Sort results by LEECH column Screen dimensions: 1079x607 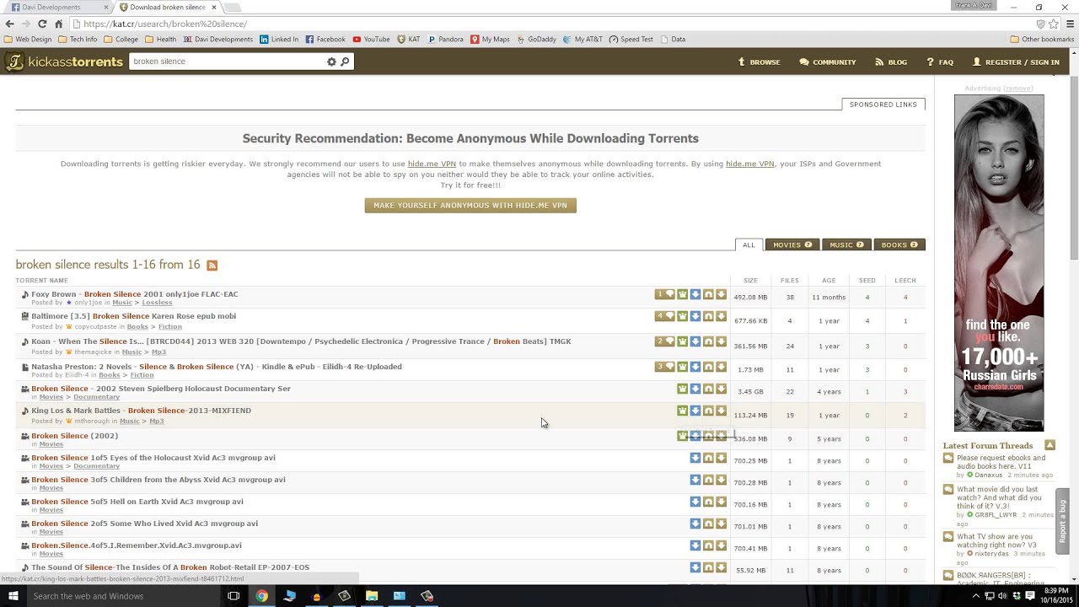[905, 281]
